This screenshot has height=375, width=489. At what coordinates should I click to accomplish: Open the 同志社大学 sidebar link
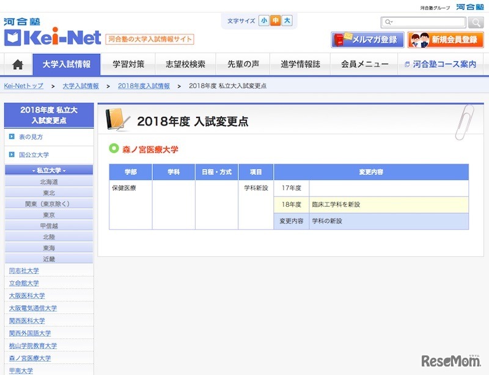click(26, 270)
